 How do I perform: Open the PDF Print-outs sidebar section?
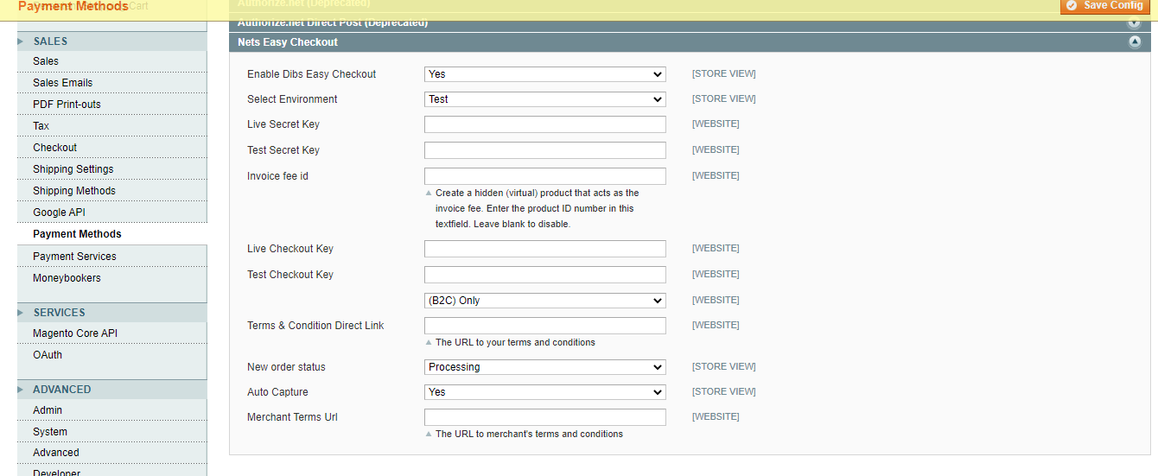[x=112, y=105]
